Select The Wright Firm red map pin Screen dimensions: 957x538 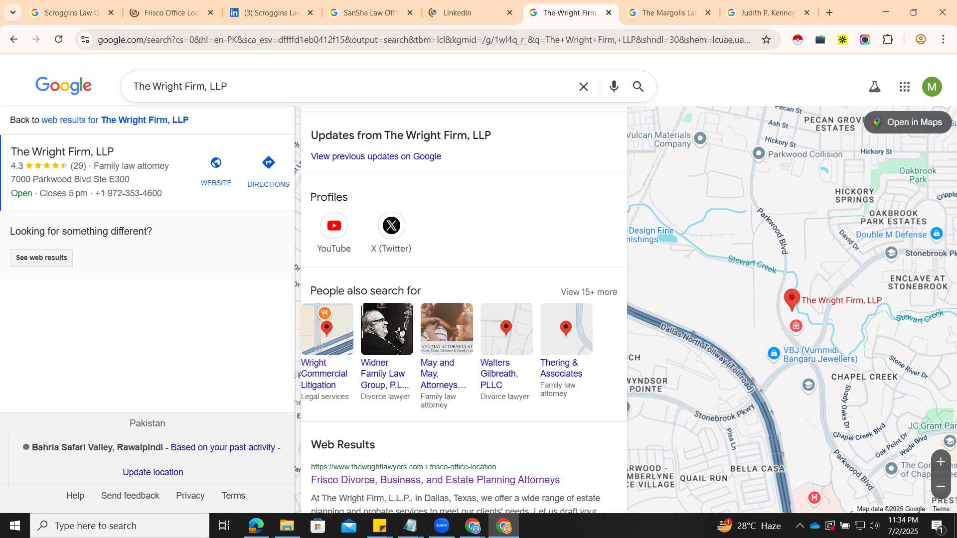click(792, 299)
